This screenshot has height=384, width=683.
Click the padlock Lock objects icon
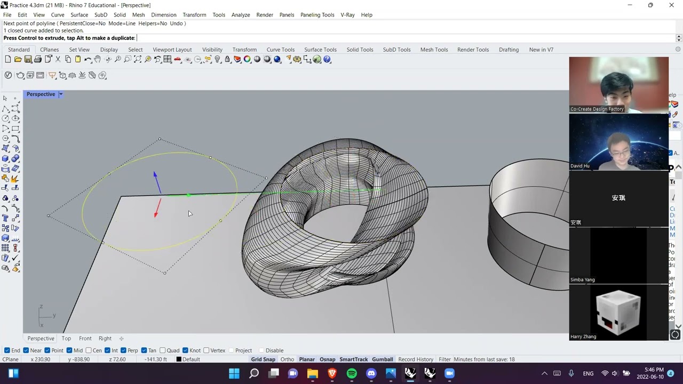coord(227,59)
